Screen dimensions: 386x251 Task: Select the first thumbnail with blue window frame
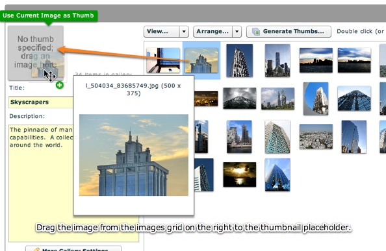[163, 60]
